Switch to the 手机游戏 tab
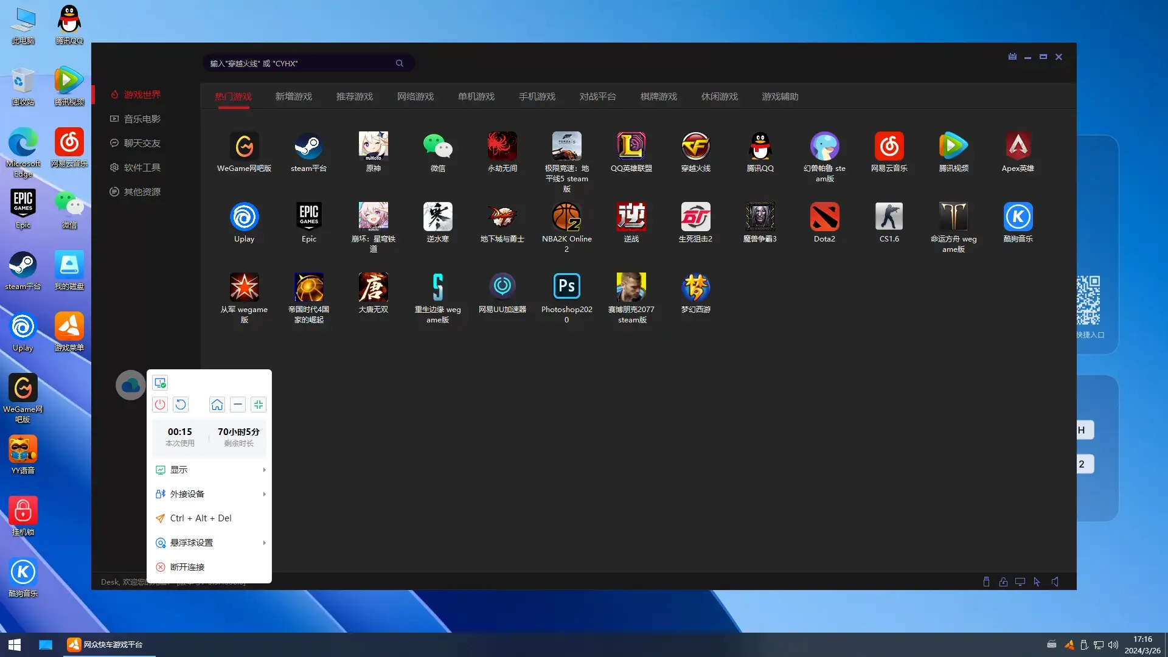Screen dimensions: 1168x657 click(x=537, y=97)
